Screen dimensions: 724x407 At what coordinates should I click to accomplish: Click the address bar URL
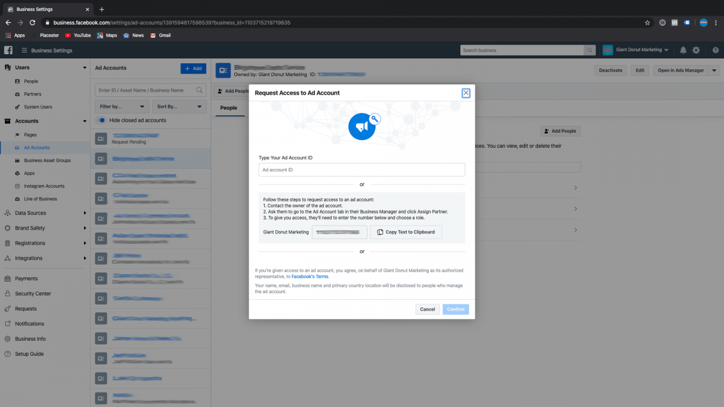click(172, 22)
